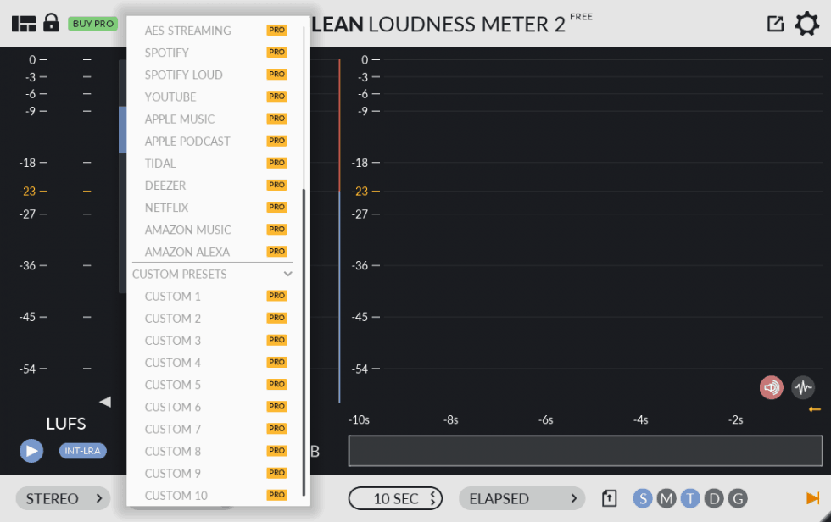Screen dimensions: 831x522
Task: Toggle the D dynamics graph button
Action: [714, 499]
